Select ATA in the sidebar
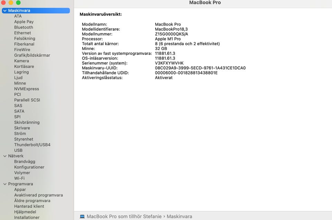This screenshot has height=220, width=332. click(x=18, y=16)
